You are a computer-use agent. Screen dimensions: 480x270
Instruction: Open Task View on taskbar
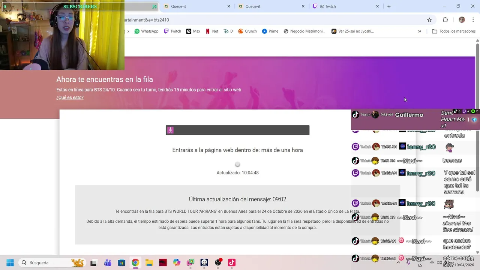93,262
